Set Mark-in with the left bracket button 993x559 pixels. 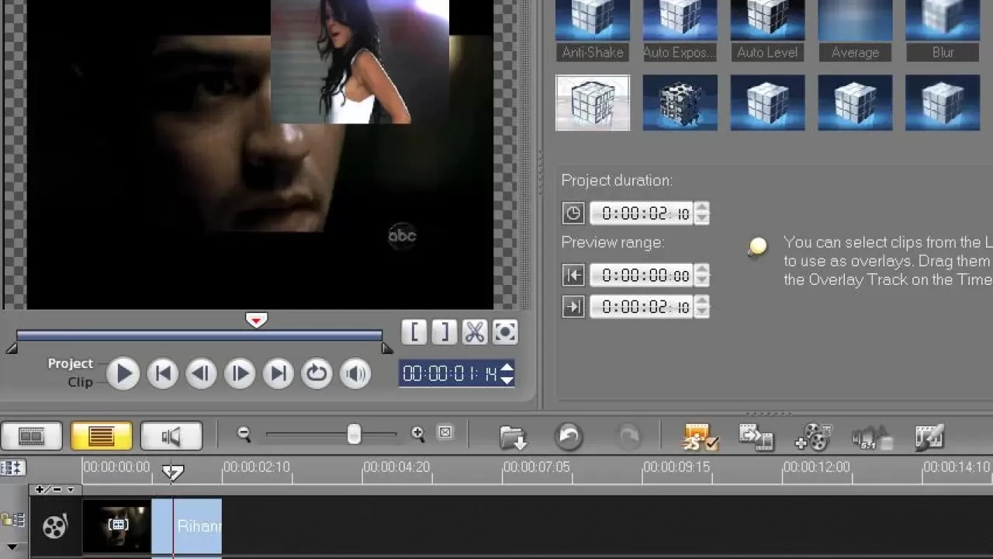[414, 332]
